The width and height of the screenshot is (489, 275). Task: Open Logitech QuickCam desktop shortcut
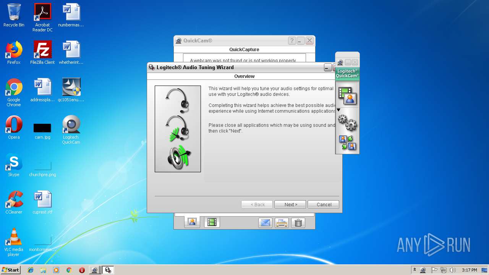(x=71, y=130)
